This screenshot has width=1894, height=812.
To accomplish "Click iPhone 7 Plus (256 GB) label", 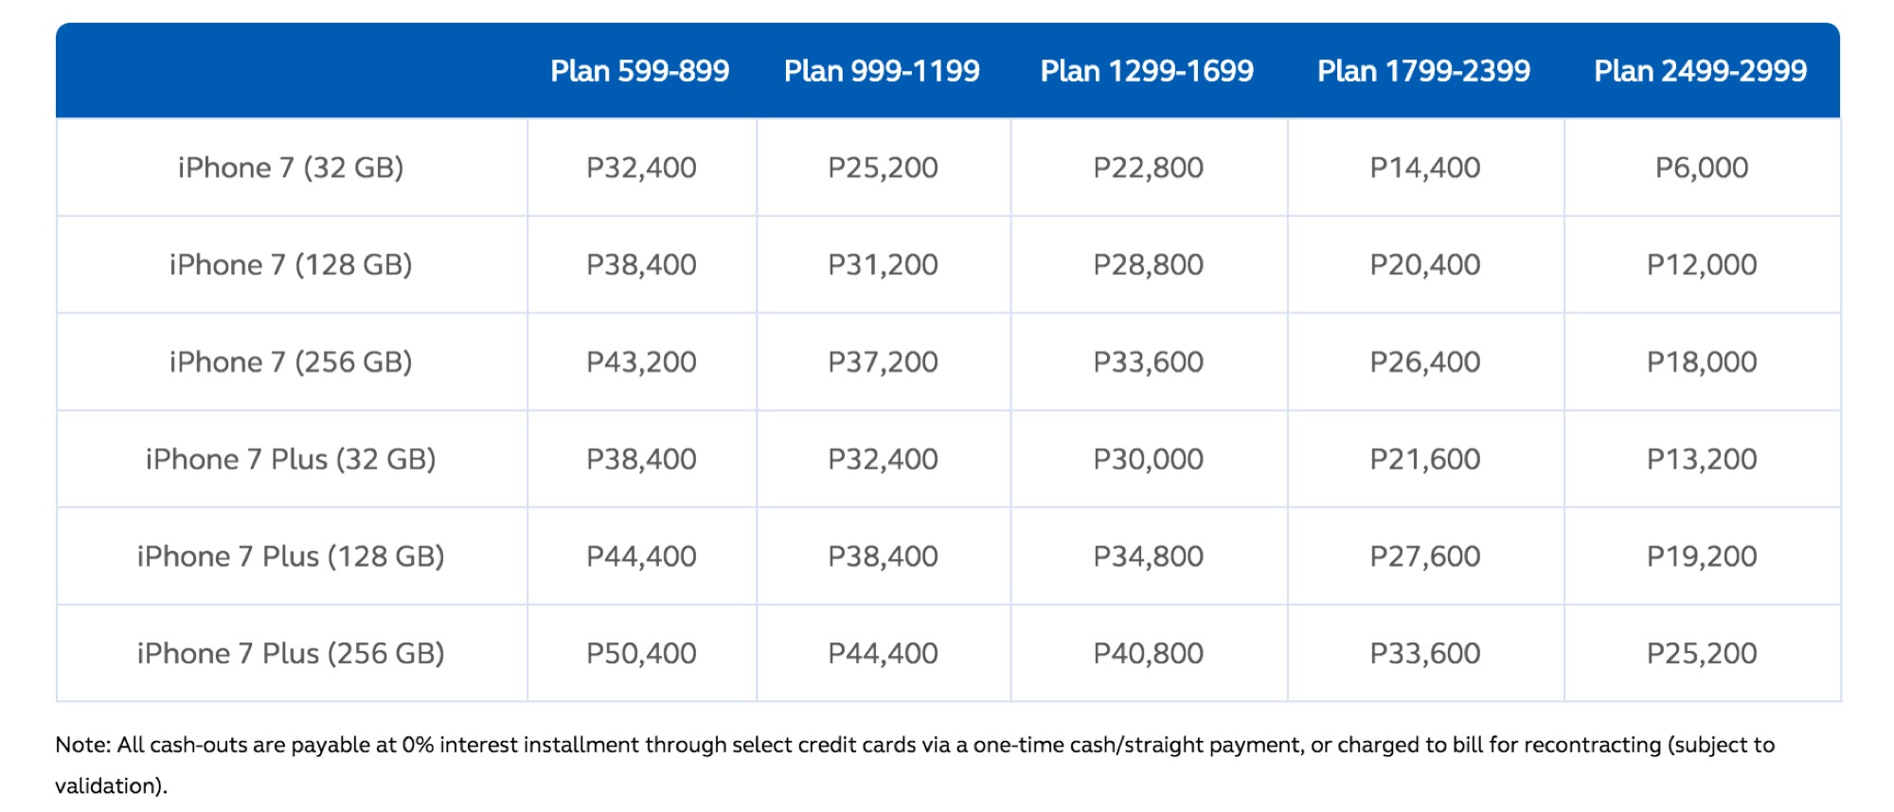I will [x=291, y=654].
